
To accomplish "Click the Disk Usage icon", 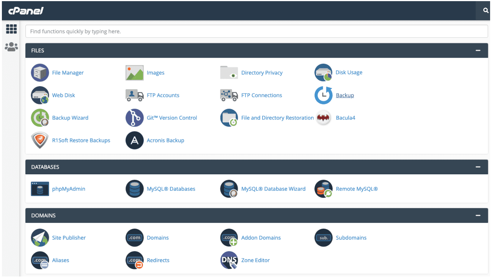I will 324,73.
